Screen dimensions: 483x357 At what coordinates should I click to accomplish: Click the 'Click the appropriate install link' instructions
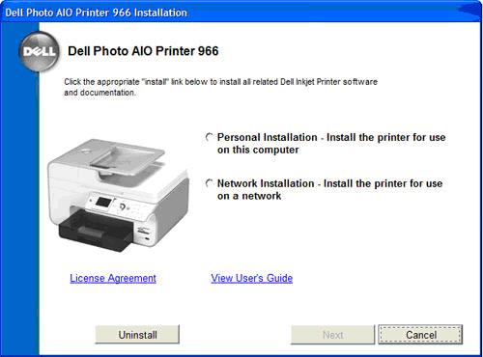tap(220, 87)
